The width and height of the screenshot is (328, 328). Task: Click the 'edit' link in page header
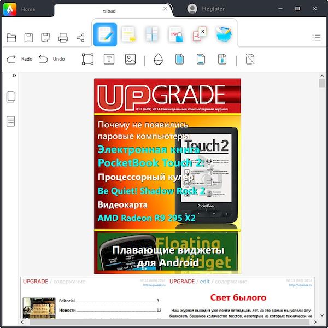204,282
